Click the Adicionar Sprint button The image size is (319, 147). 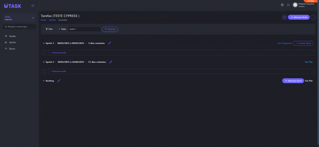tap(293, 81)
